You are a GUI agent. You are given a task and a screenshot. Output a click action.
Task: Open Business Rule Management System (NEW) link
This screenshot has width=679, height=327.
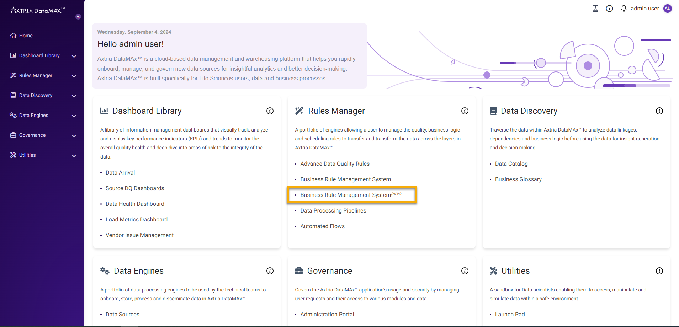coord(345,195)
